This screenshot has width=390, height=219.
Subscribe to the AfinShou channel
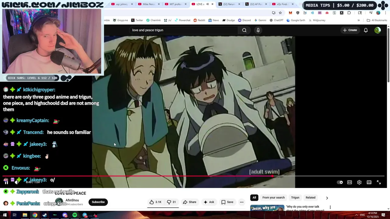pyautogui.click(x=98, y=202)
